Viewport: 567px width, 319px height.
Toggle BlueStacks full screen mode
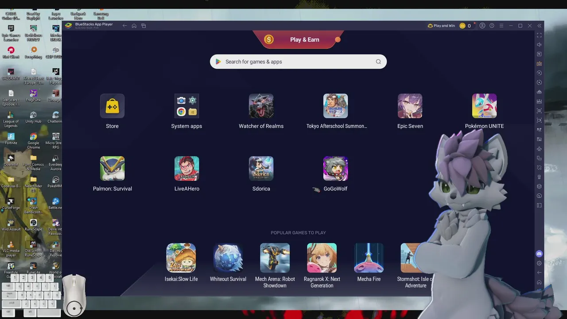point(539,35)
